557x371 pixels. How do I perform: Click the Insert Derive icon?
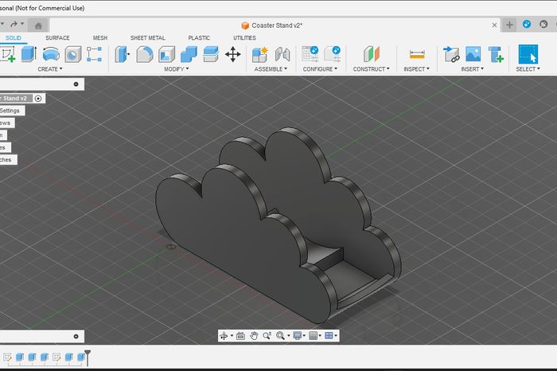click(x=451, y=54)
